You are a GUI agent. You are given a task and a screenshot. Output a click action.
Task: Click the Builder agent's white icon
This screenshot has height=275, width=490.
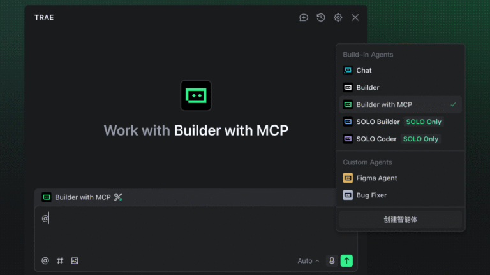(348, 88)
